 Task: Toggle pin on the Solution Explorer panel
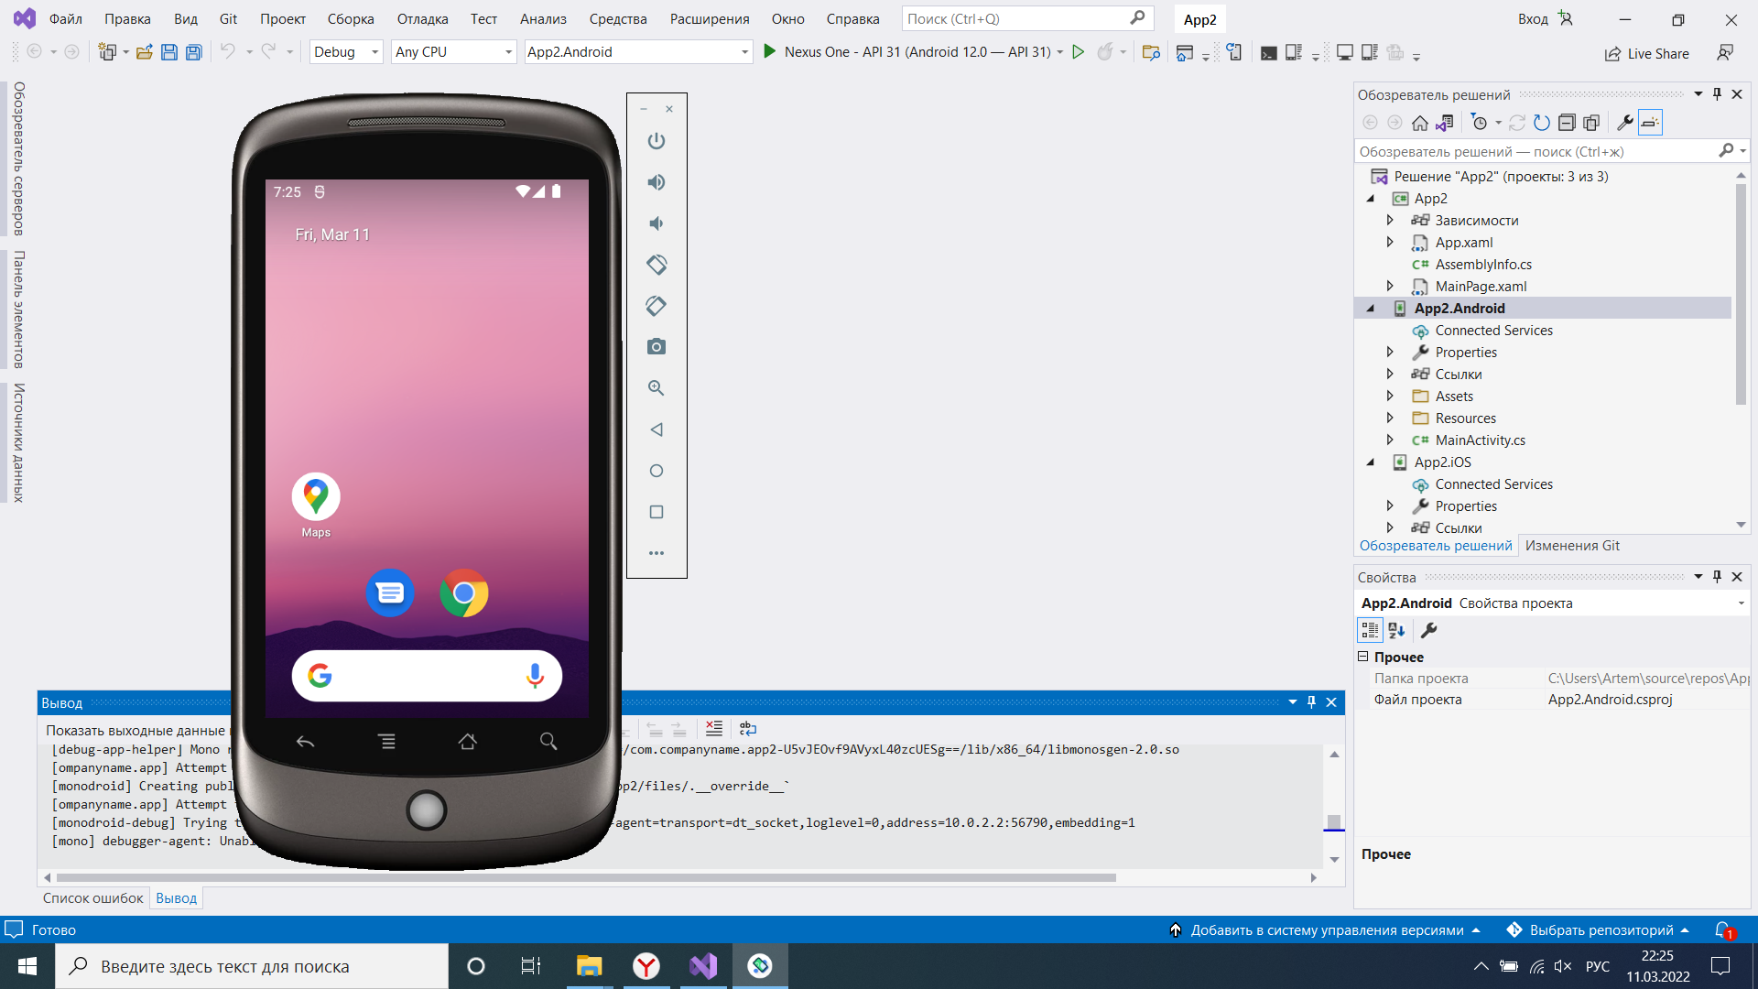(x=1717, y=94)
